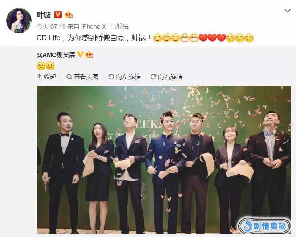Click the 剧情奥秘 watermark logo
The width and height of the screenshot is (296, 237).
click(x=264, y=226)
